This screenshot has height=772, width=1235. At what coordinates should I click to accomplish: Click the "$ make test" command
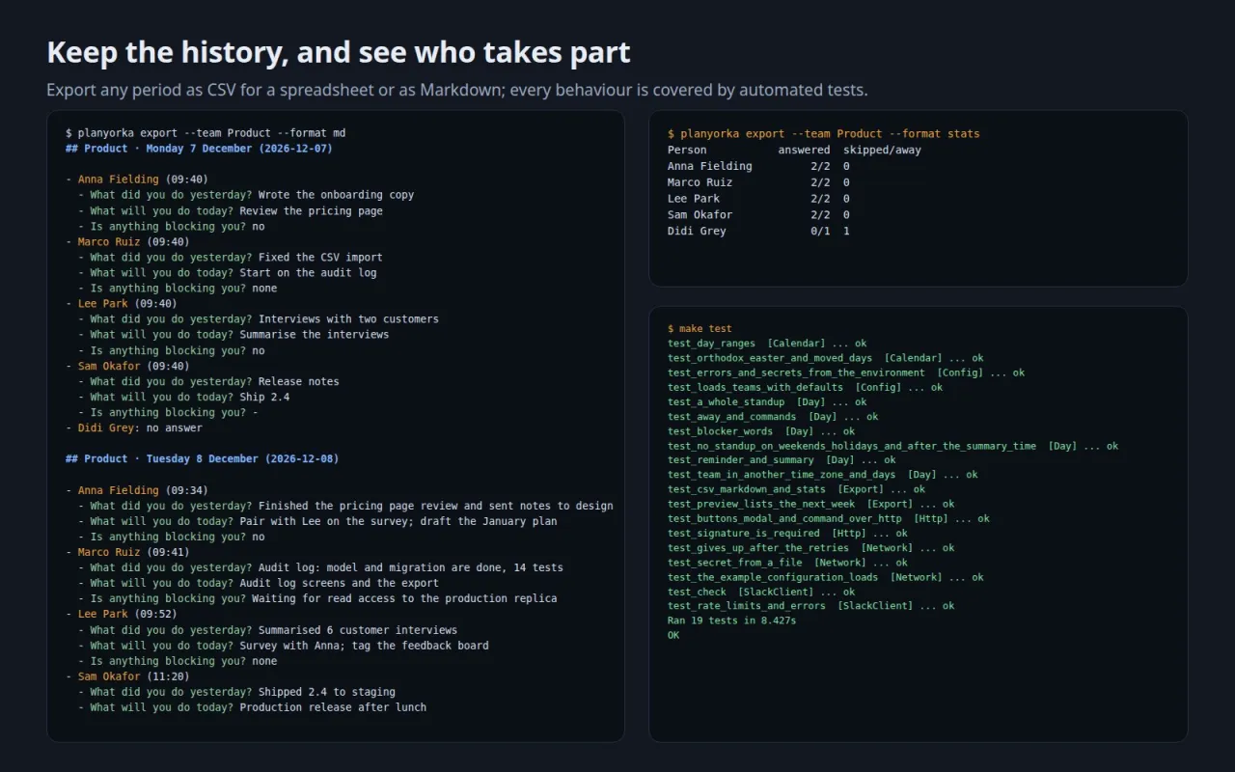pos(700,329)
